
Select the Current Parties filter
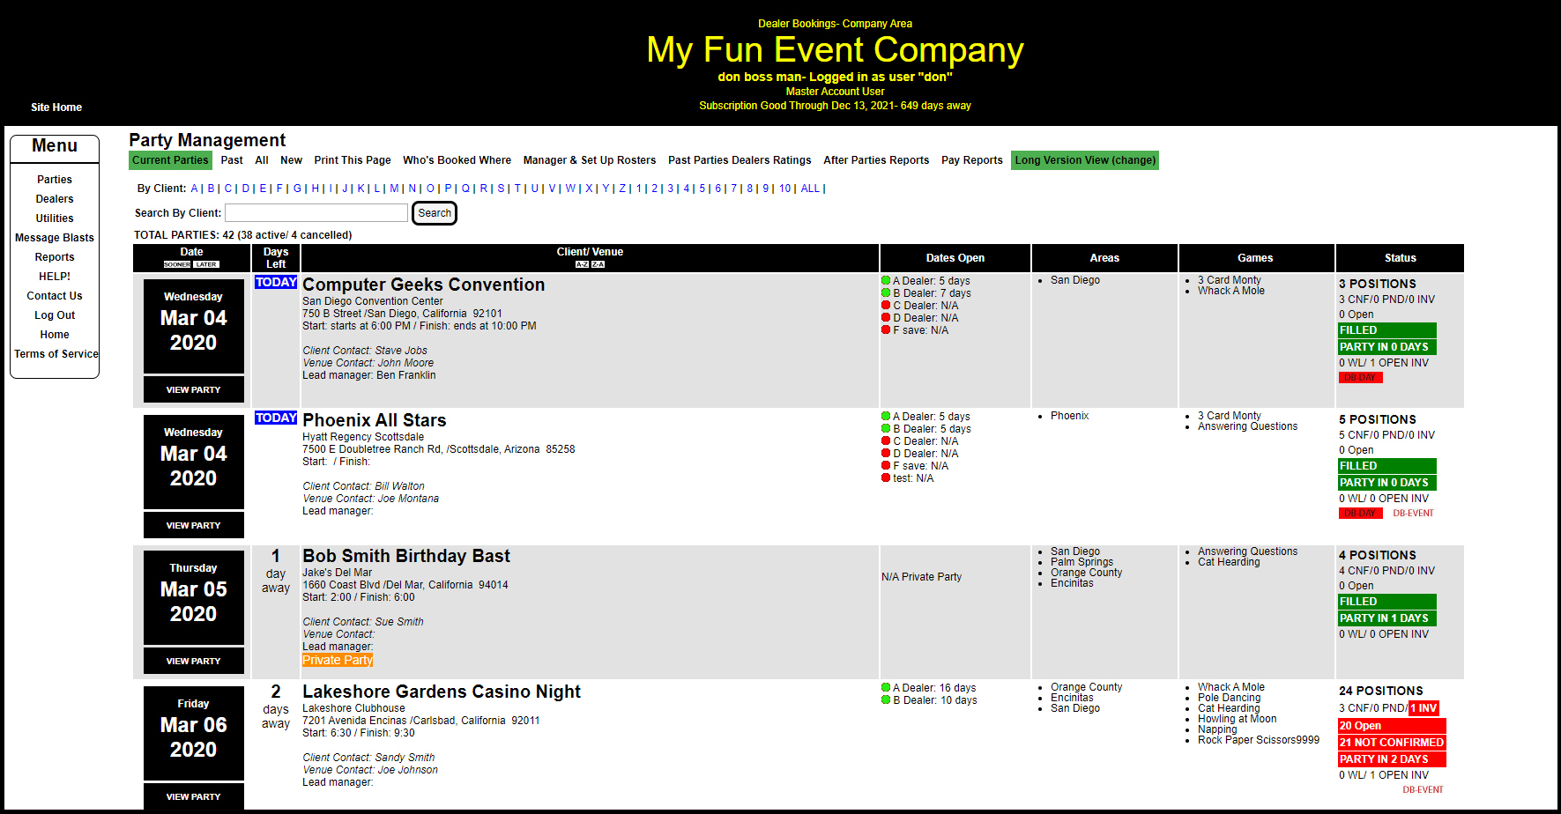(x=170, y=160)
